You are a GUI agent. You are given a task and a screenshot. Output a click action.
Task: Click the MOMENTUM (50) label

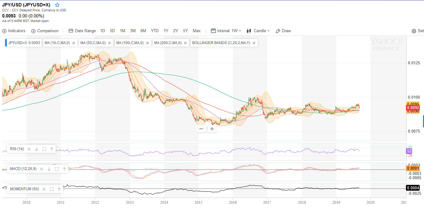[x=24, y=189]
